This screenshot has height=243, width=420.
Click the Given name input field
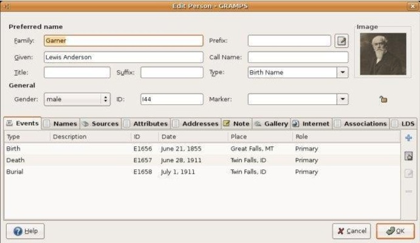[123, 57]
